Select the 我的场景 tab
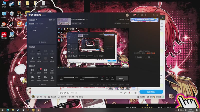The width and height of the screenshot is (200, 112). [x=32, y=24]
